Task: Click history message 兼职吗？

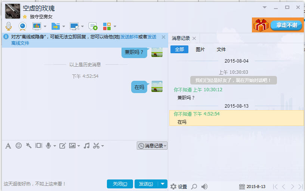Action: 186,98
